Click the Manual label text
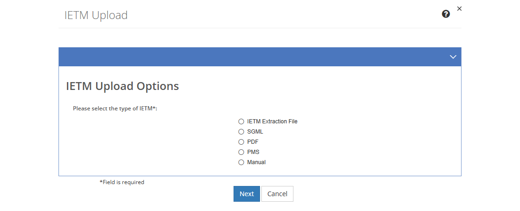Viewport: 520px width, 211px height. tap(256, 163)
